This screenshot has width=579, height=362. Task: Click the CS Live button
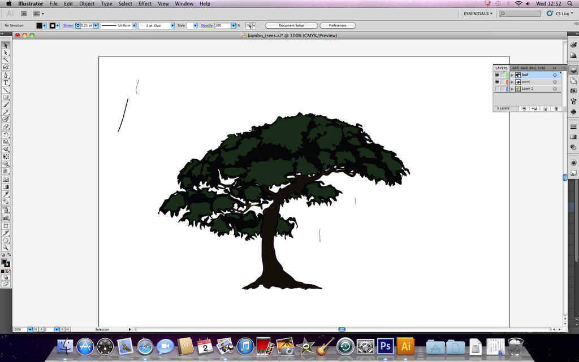point(560,14)
